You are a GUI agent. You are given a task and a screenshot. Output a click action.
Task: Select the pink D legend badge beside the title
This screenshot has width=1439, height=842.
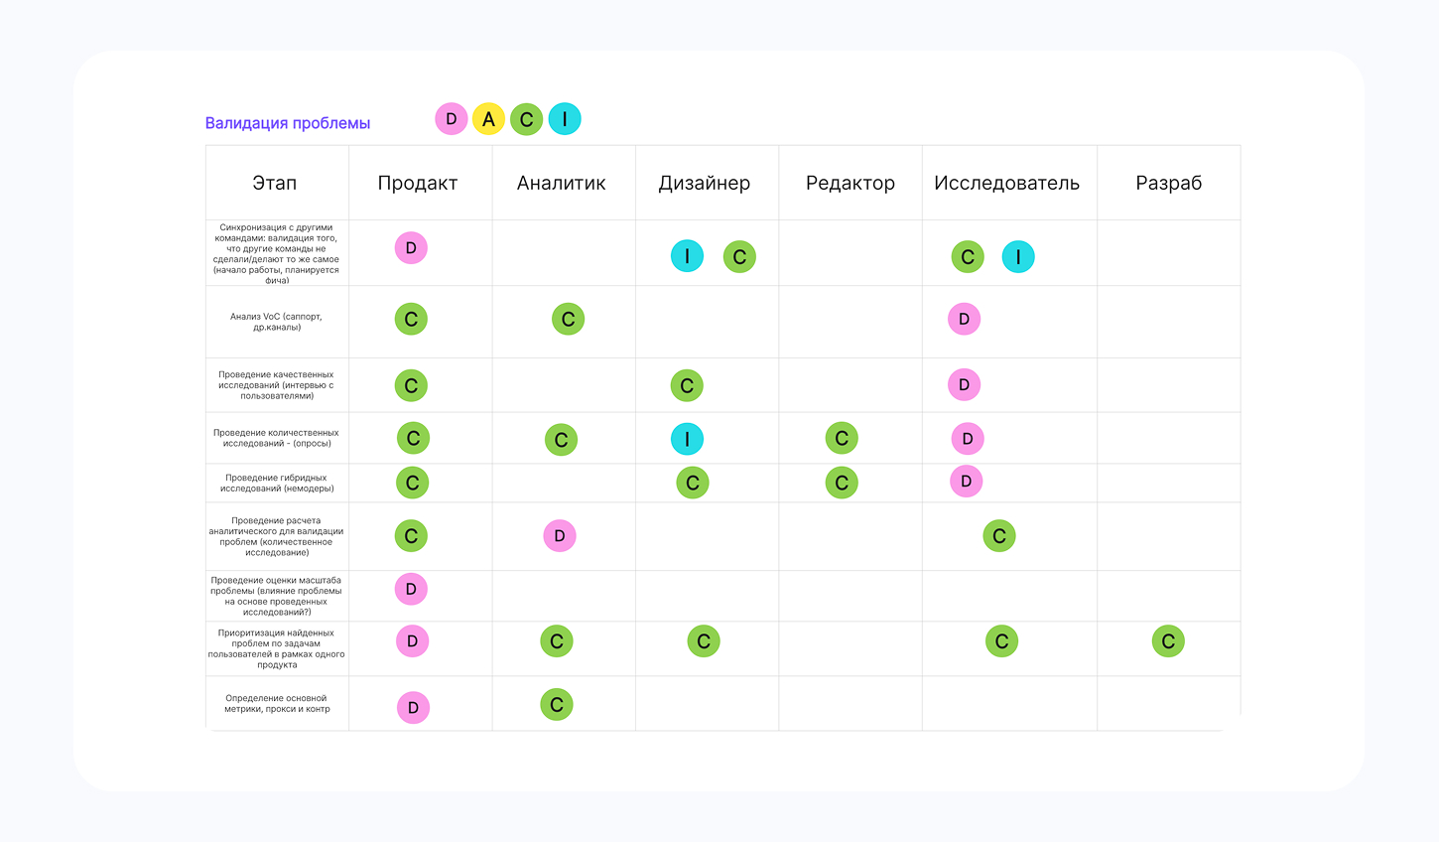pyautogui.click(x=452, y=119)
